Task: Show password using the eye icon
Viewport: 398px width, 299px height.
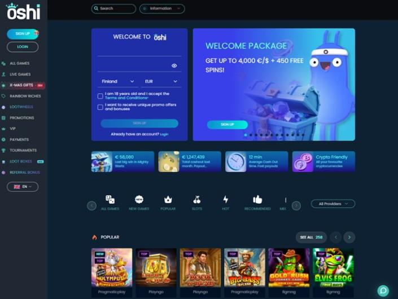Action: pyautogui.click(x=174, y=65)
